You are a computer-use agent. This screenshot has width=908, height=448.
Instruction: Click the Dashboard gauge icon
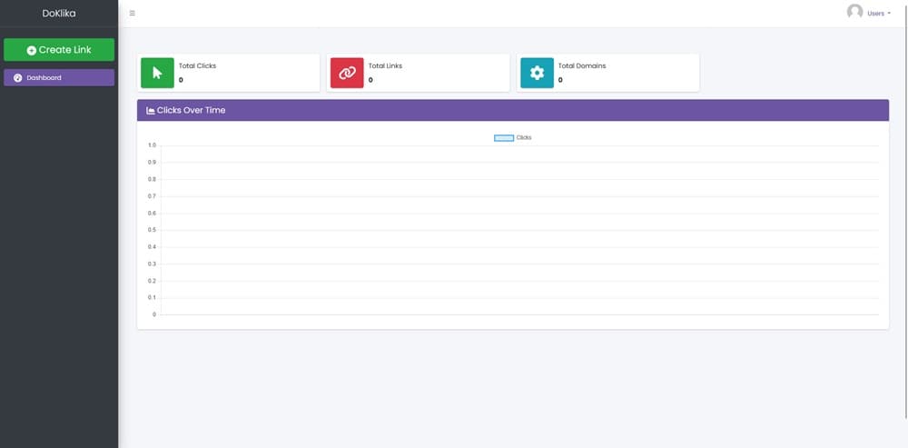click(x=17, y=78)
